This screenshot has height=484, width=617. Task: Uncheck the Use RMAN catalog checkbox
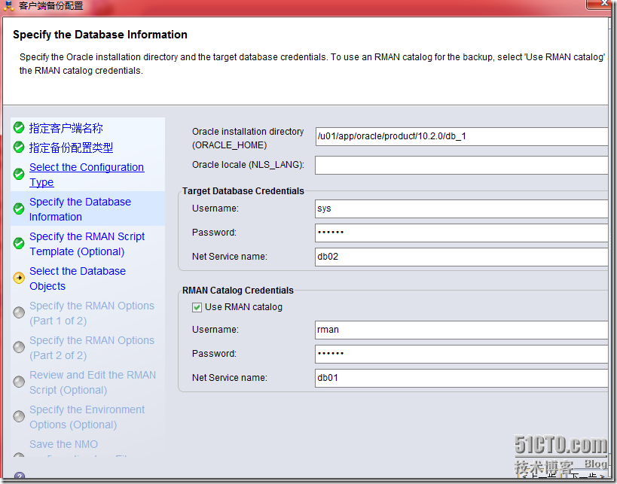pyautogui.click(x=197, y=307)
